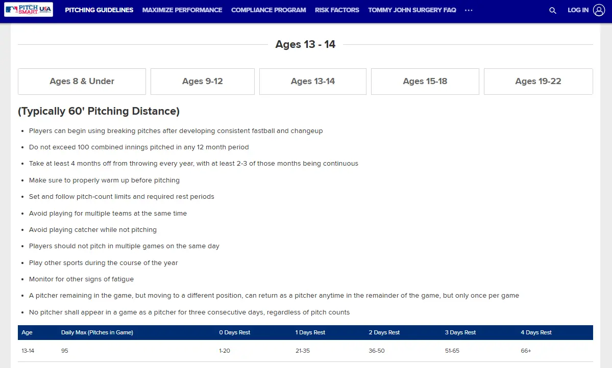The height and width of the screenshot is (368, 612).
Task: Click 'Play other sports during the course' line
Action: 104,263
